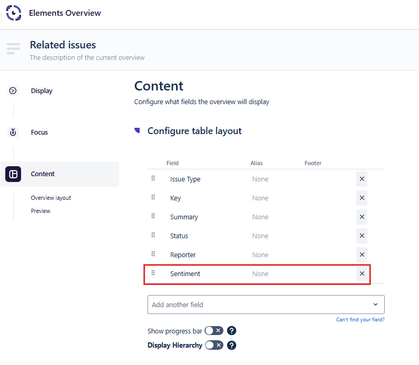Turn on the Display Hierarchy toggle

pos(214,346)
